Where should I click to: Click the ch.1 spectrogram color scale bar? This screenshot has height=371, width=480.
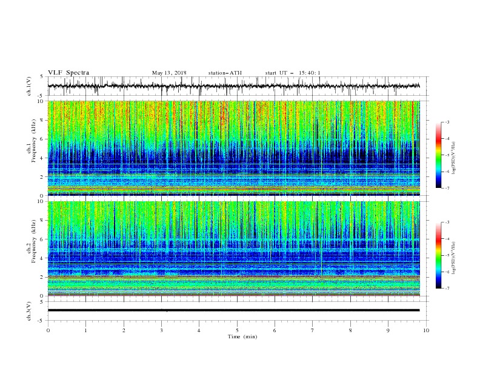pos(438,155)
